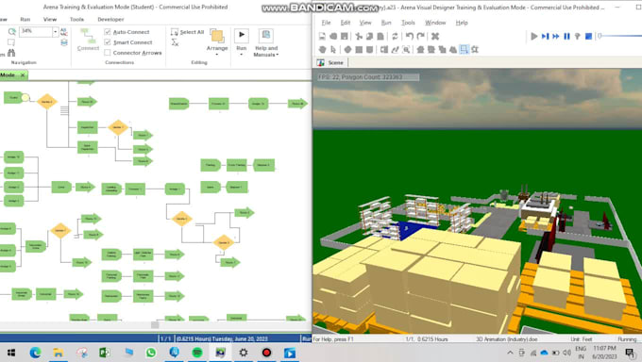Click the Run play icon in Arena ribbon

click(242, 35)
